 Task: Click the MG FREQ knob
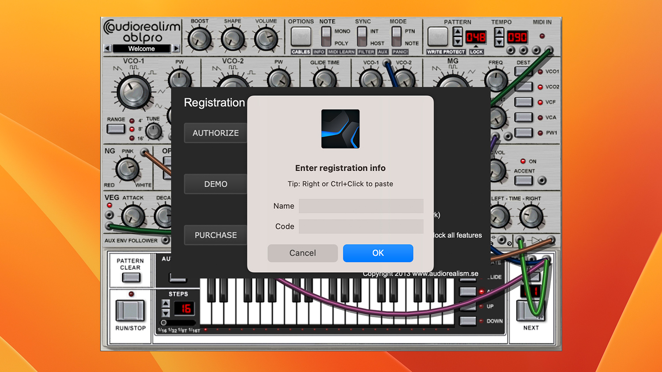tap(496, 80)
